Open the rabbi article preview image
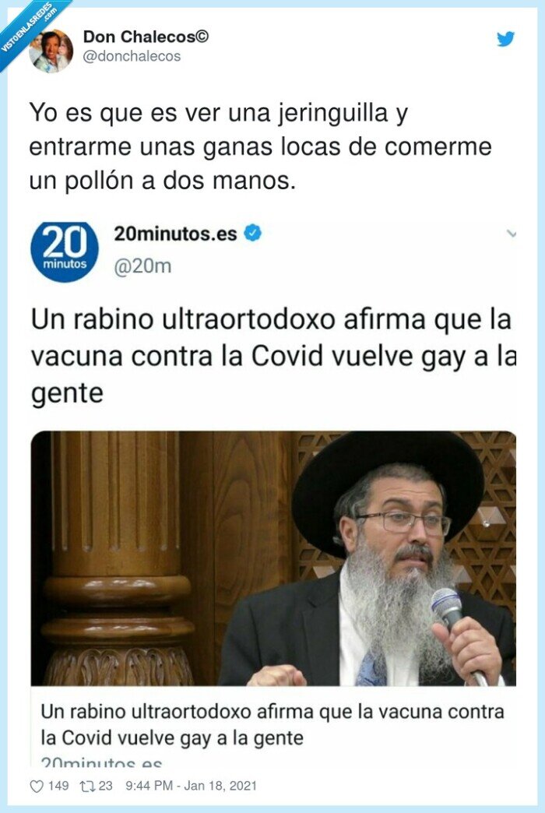 [273, 558]
